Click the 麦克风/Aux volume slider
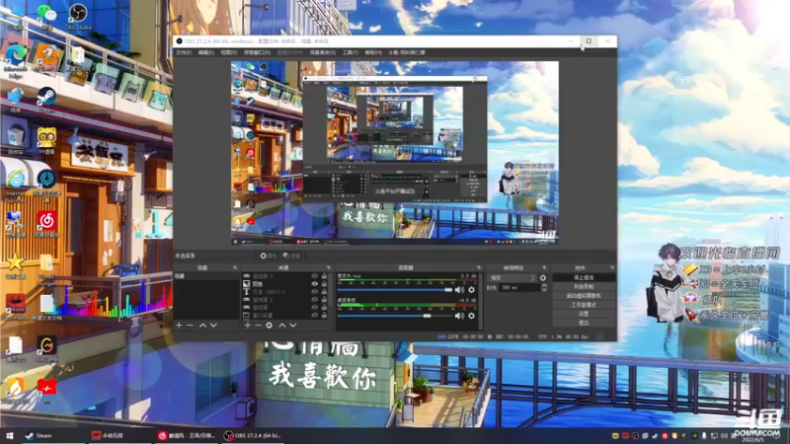790x444 pixels. [395, 290]
